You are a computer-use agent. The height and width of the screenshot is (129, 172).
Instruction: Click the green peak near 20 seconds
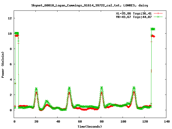coord(36,89)
